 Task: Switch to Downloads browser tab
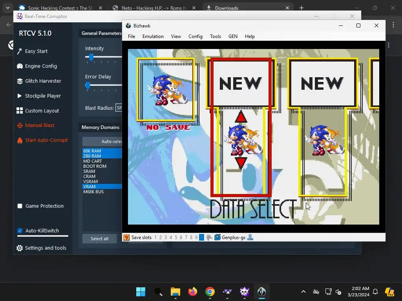247,8
